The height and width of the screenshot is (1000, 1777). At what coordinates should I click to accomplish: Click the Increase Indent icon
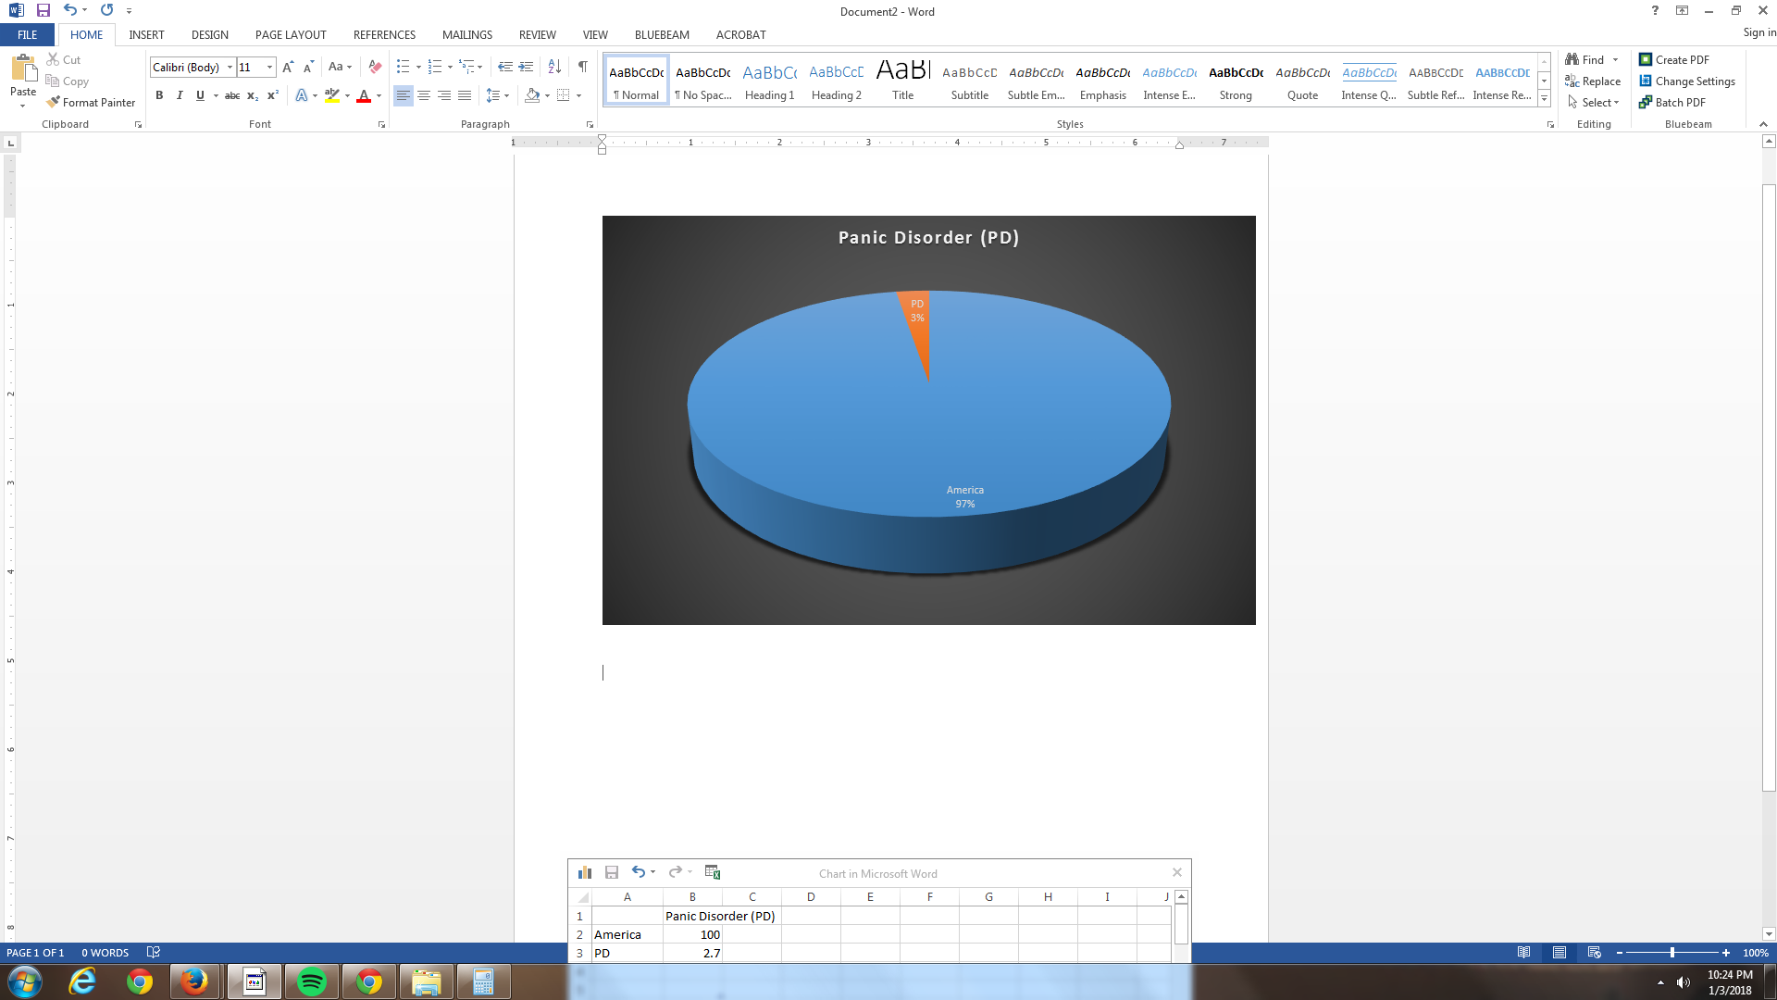pyautogui.click(x=526, y=67)
